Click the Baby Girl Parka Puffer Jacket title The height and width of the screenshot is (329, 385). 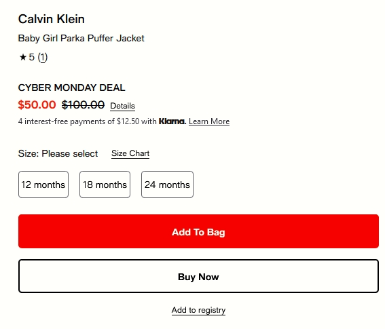pos(81,38)
